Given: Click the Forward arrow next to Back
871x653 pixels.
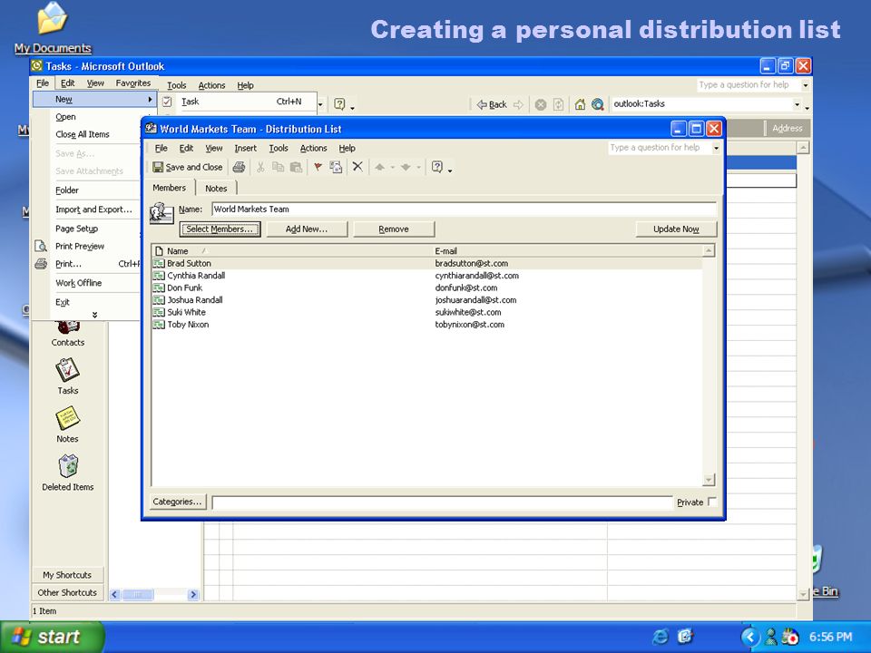Looking at the screenshot, I should (x=518, y=104).
